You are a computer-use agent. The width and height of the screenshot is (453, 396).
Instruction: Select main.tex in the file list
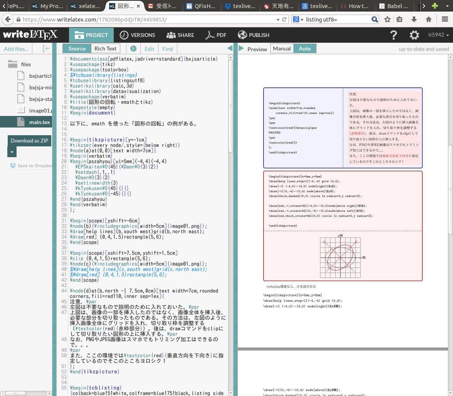[26, 122]
